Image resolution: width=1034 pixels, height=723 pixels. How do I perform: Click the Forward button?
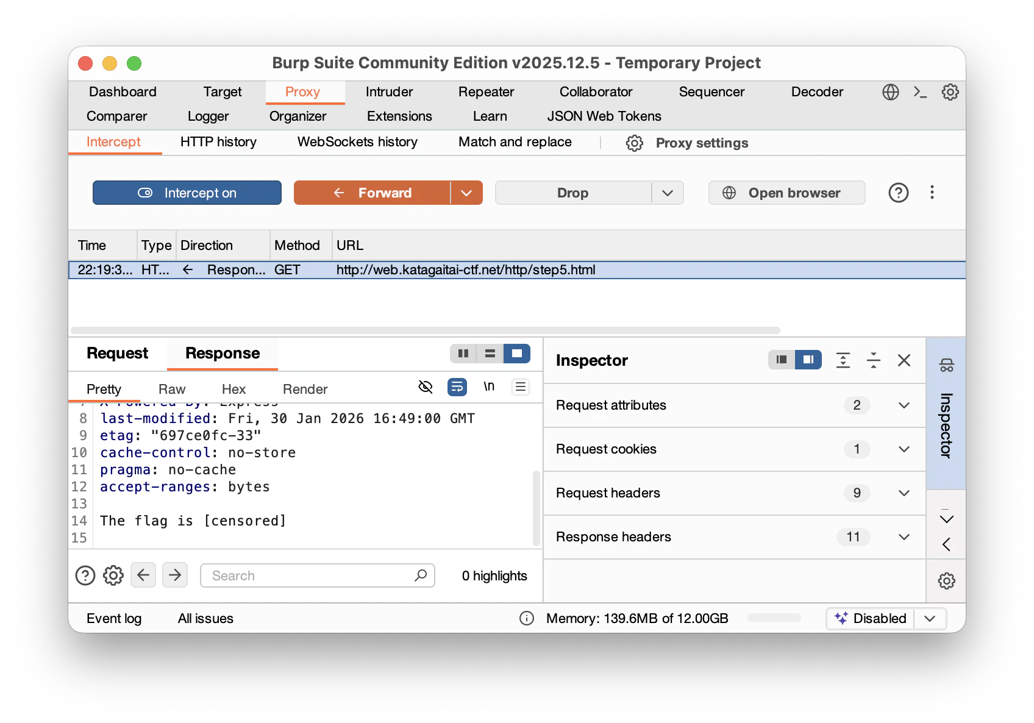[373, 193]
